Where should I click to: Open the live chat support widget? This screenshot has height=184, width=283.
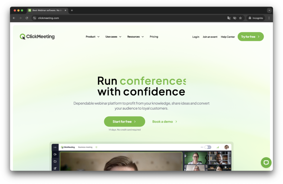[266, 162]
